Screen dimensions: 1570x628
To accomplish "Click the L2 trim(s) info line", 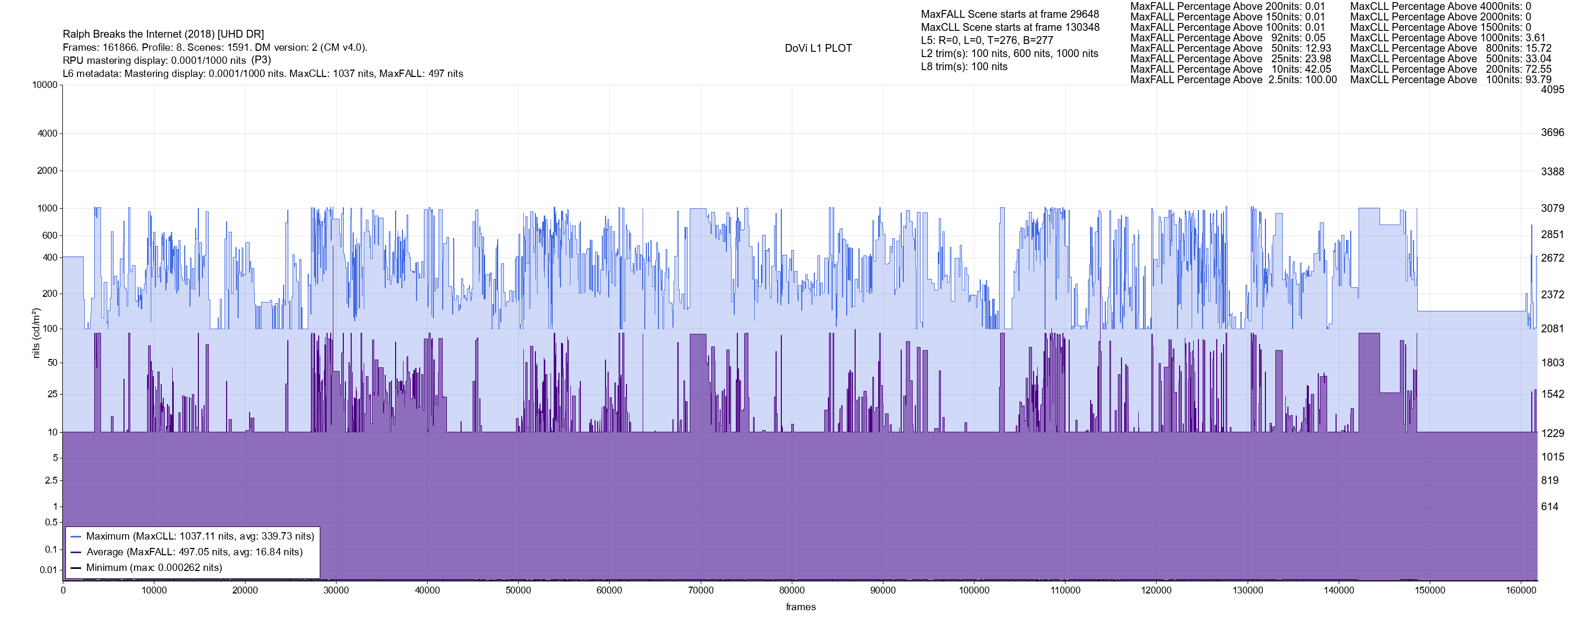I will [x=1010, y=54].
